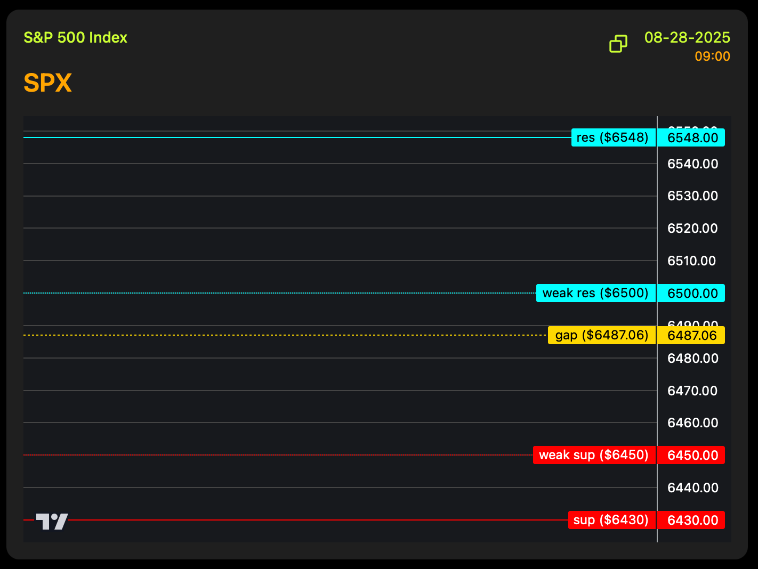This screenshot has width=758, height=569.
Task: Click the SPX ticker symbol
Action: (47, 83)
